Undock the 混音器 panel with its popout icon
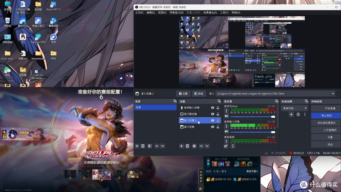The height and width of the screenshot is (192, 341). (277, 101)
